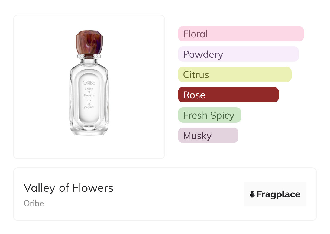Screen dimensions: 330x234
Task: Click the word 'of' on bottle label
Action: point(89,92)
